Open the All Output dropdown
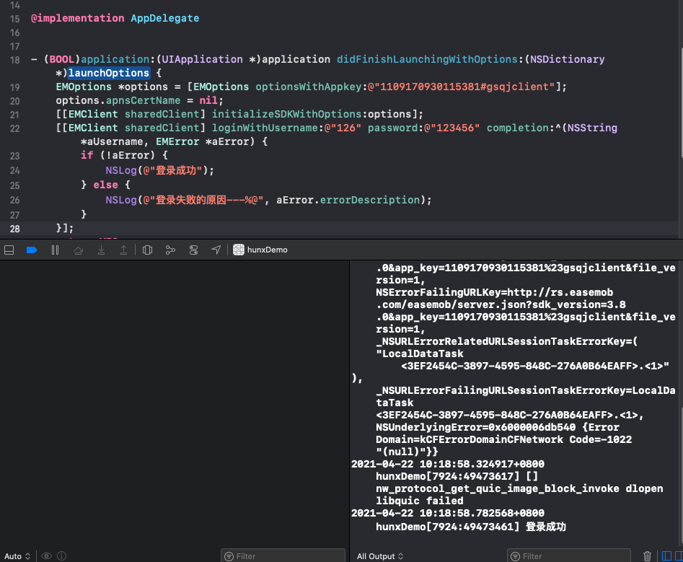Viewport: 683px width, 562px height. click(380, 556)
